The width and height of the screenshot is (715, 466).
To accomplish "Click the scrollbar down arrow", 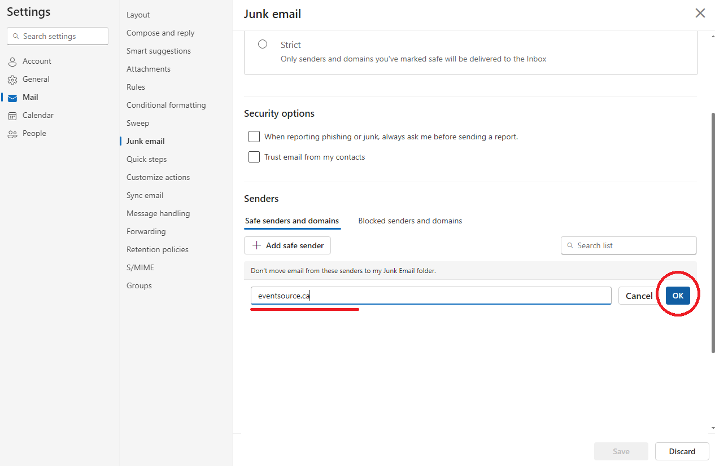I will tap(712, 428).
